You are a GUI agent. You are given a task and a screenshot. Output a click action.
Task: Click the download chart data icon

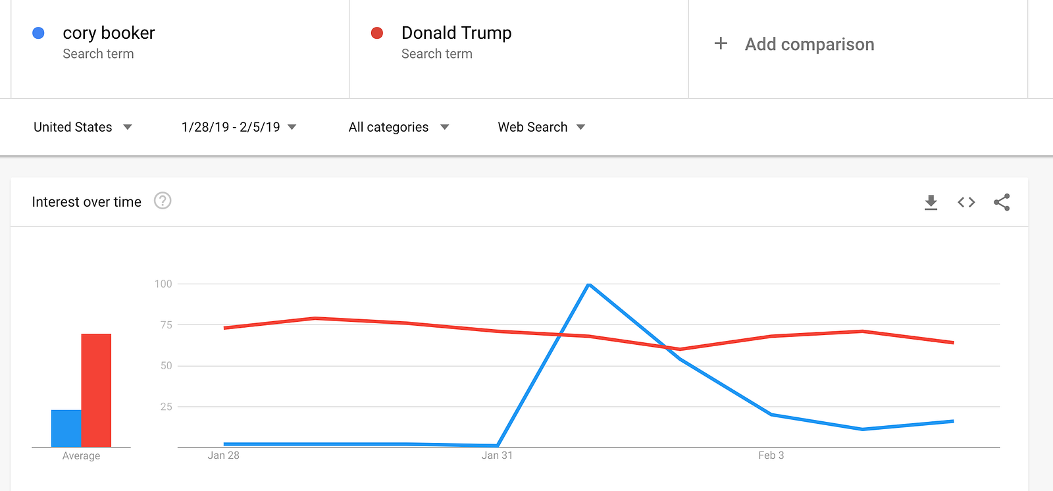point(931,202)
